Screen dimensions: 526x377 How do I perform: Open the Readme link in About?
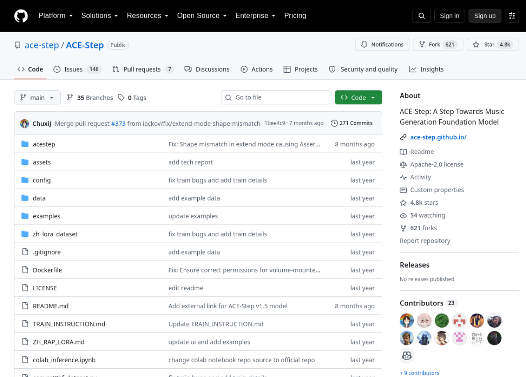[x=417, y=152]
